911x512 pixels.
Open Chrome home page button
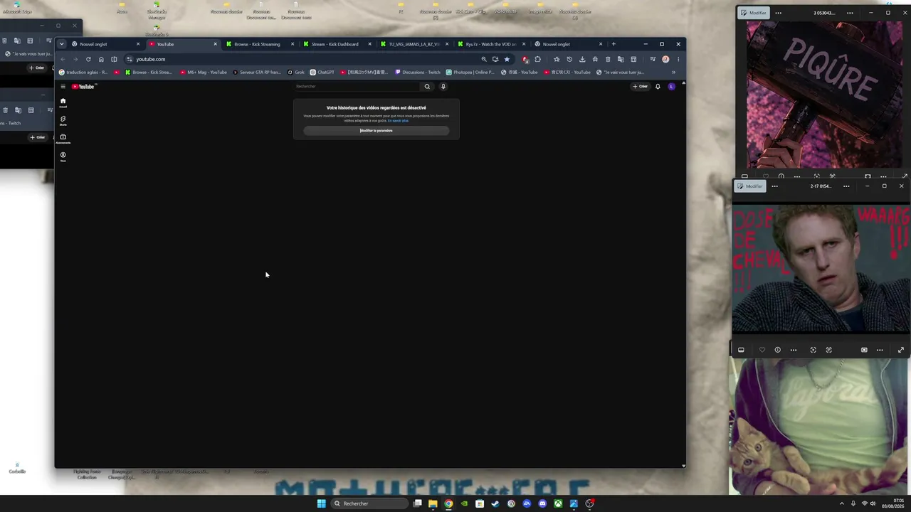tap(101, 59)
